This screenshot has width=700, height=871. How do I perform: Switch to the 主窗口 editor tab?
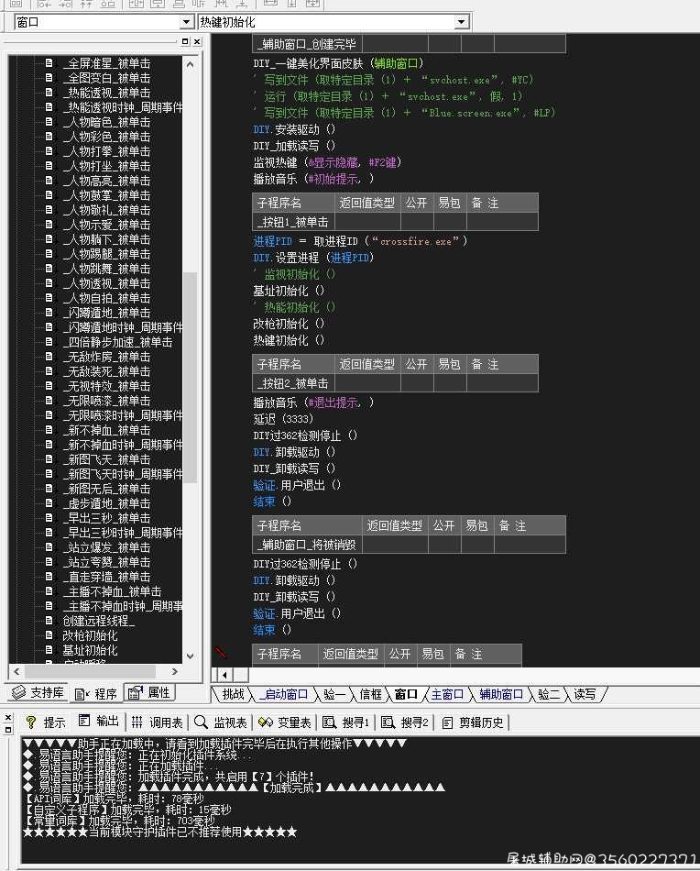447,694
